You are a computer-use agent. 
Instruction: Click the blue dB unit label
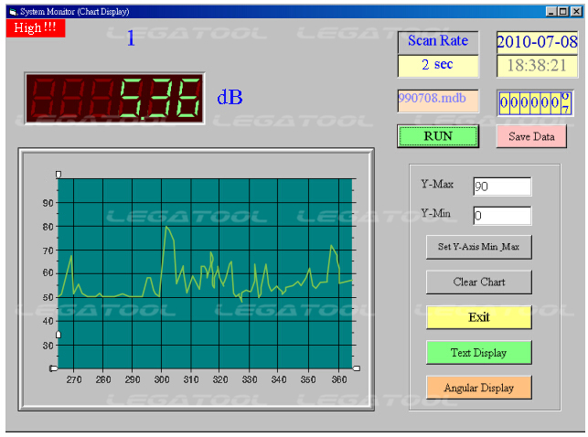click(x=230, y=98)
